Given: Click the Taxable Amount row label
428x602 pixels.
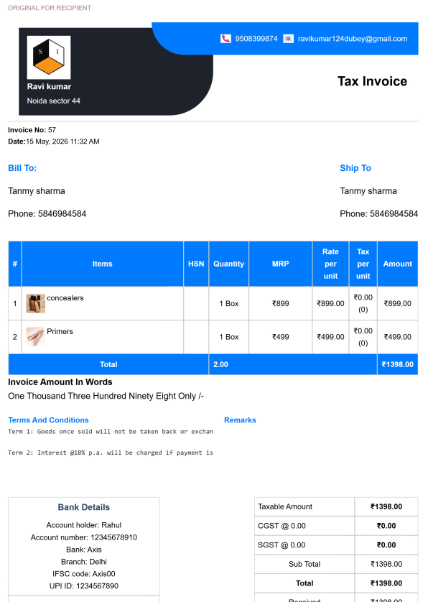Looking at the screenshot, I should [x=285, y=506].
